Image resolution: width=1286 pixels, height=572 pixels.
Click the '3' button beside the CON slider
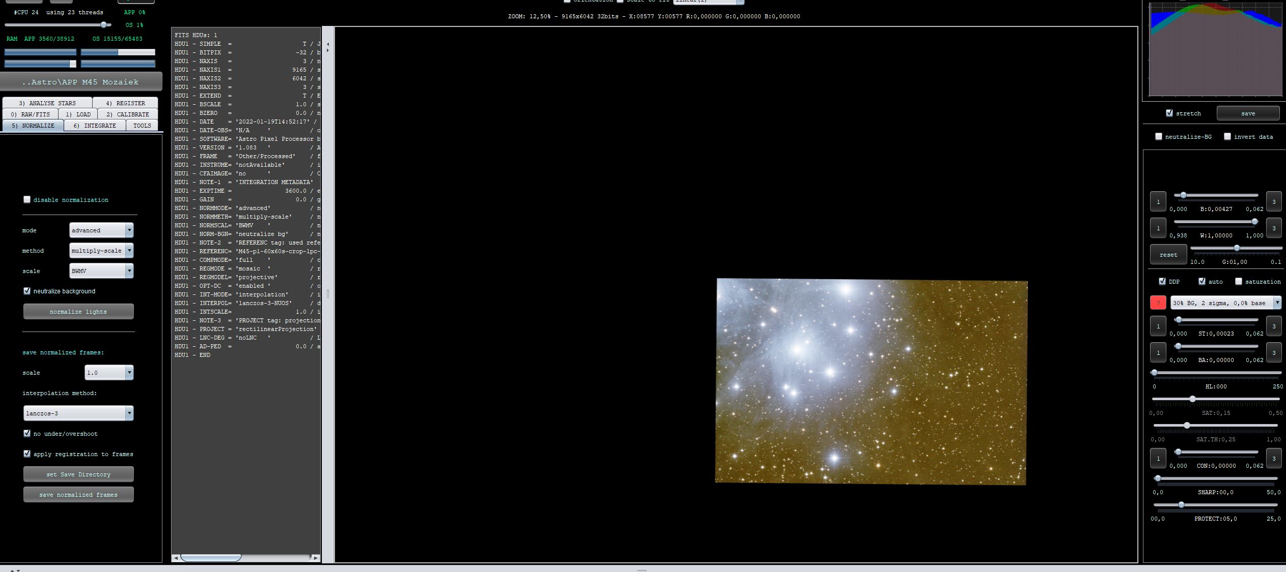coord(1273,459)
